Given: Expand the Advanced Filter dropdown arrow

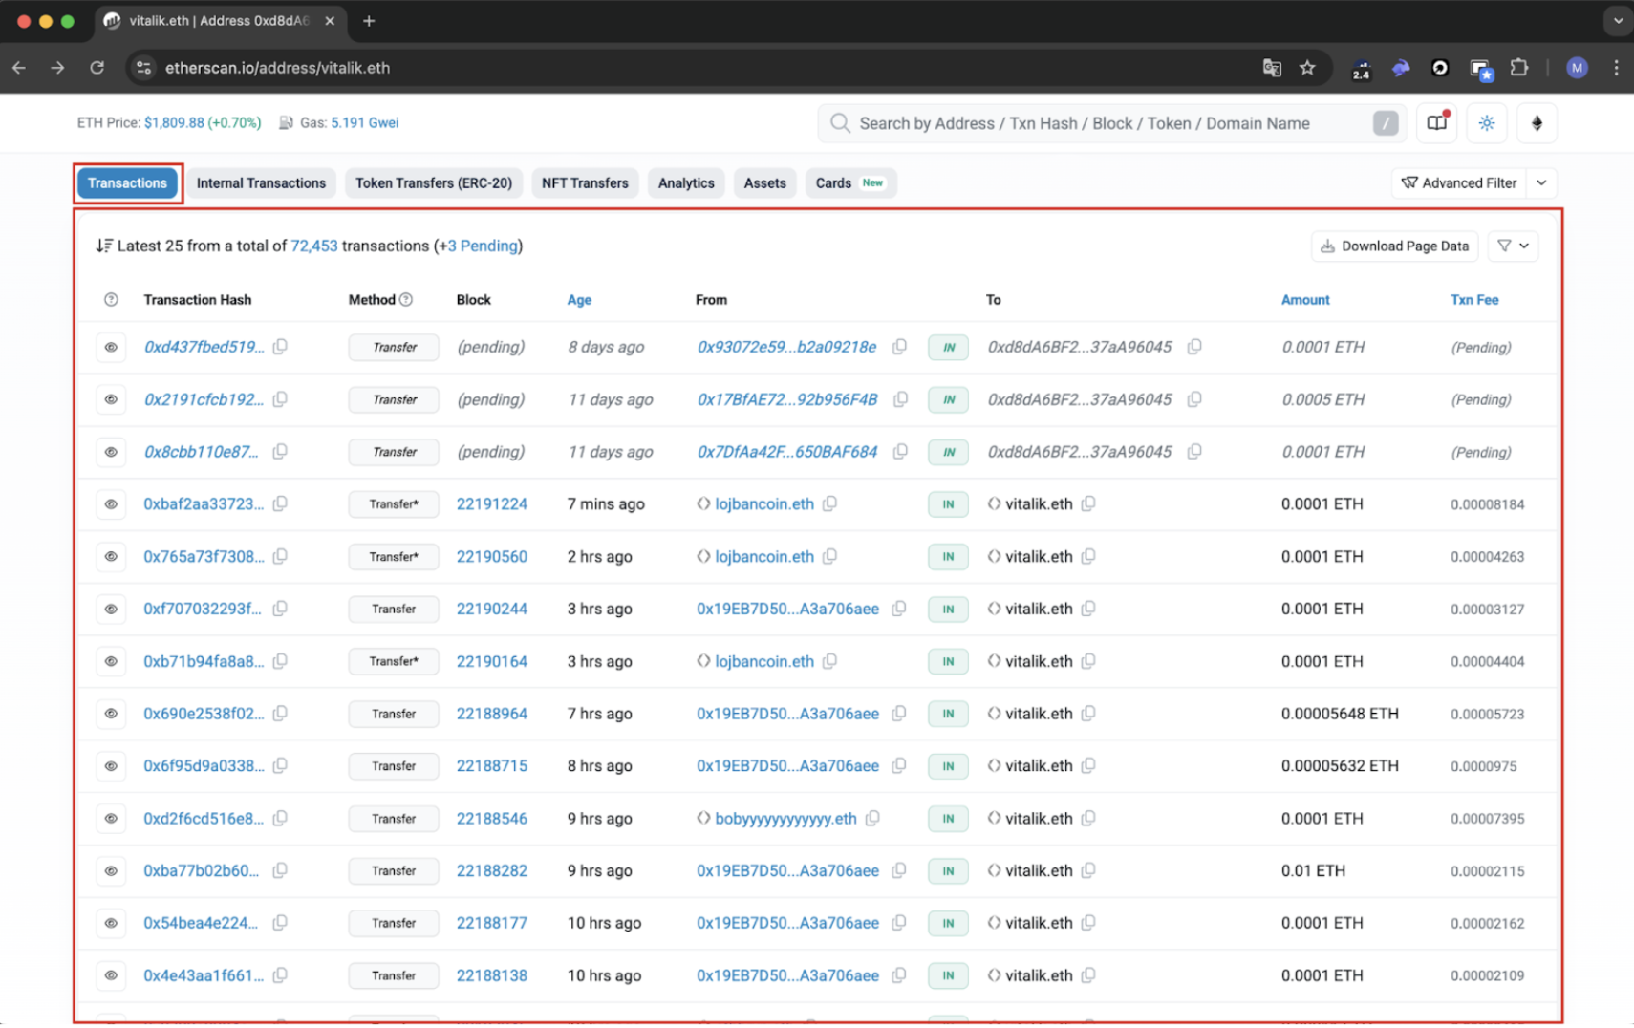Looking at the screenshot, I should (x=1541, y=182).
